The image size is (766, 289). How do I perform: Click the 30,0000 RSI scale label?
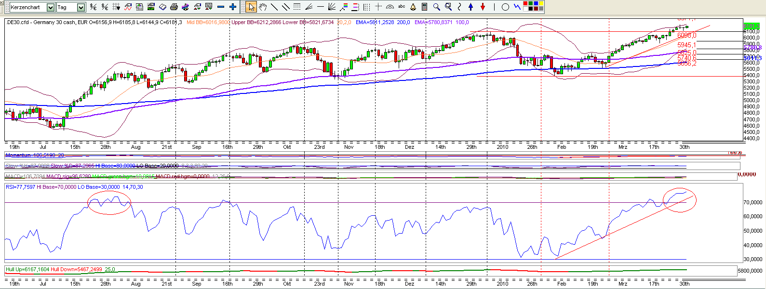coord(753,260)
